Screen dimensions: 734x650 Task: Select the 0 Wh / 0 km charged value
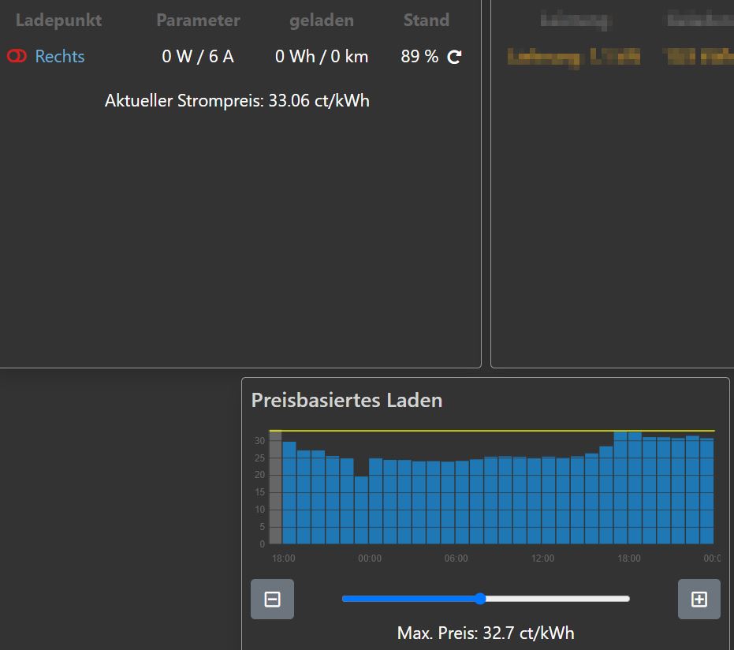pyautogui.click(x=321, y=57)
